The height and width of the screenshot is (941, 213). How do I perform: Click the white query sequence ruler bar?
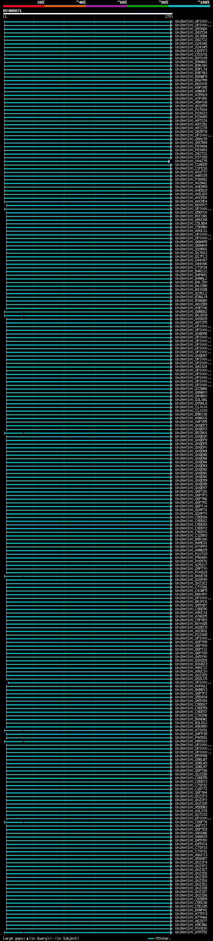coord(88,13)
